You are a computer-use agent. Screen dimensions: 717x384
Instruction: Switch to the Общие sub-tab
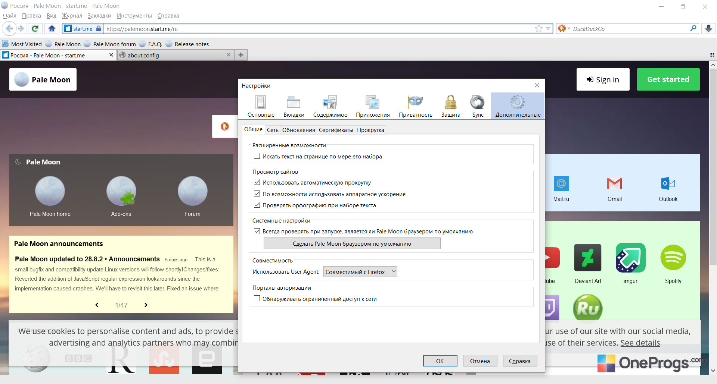[253, 129]
